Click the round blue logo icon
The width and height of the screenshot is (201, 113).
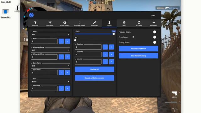(31, 15)
